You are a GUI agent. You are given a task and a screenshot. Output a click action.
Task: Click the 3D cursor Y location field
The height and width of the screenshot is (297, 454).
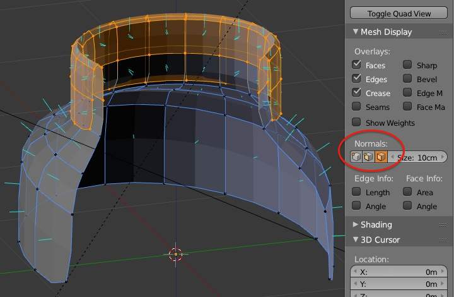[x=399, y=284]
